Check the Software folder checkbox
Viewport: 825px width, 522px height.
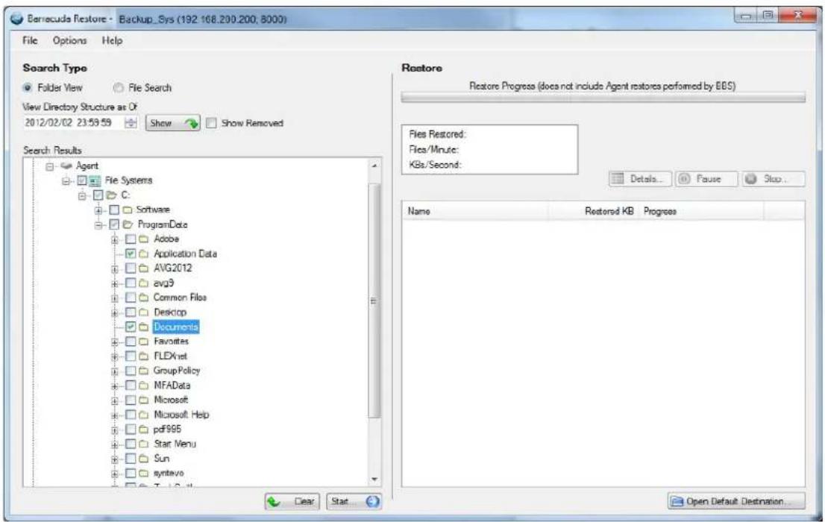tap(114, 210)
